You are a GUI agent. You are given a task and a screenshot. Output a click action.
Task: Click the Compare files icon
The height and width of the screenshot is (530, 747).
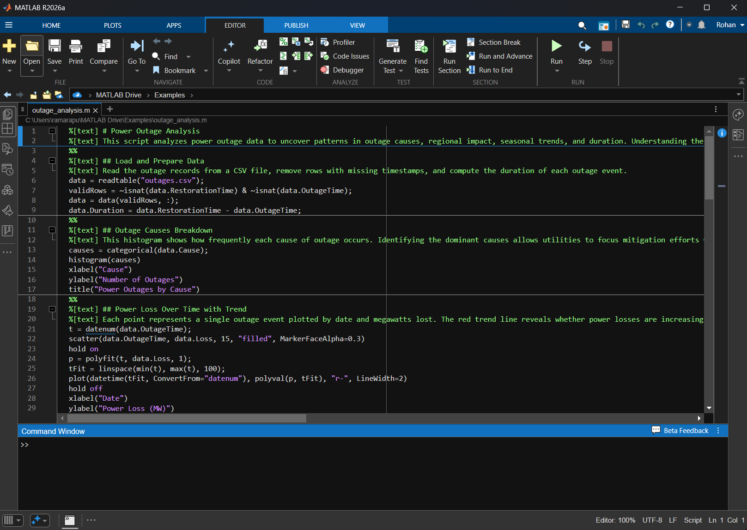103,46
